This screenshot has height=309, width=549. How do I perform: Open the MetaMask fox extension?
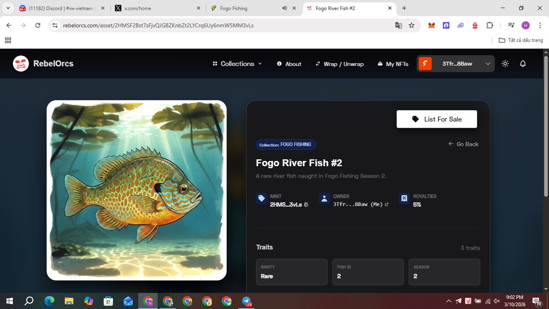tap(431, 26)
